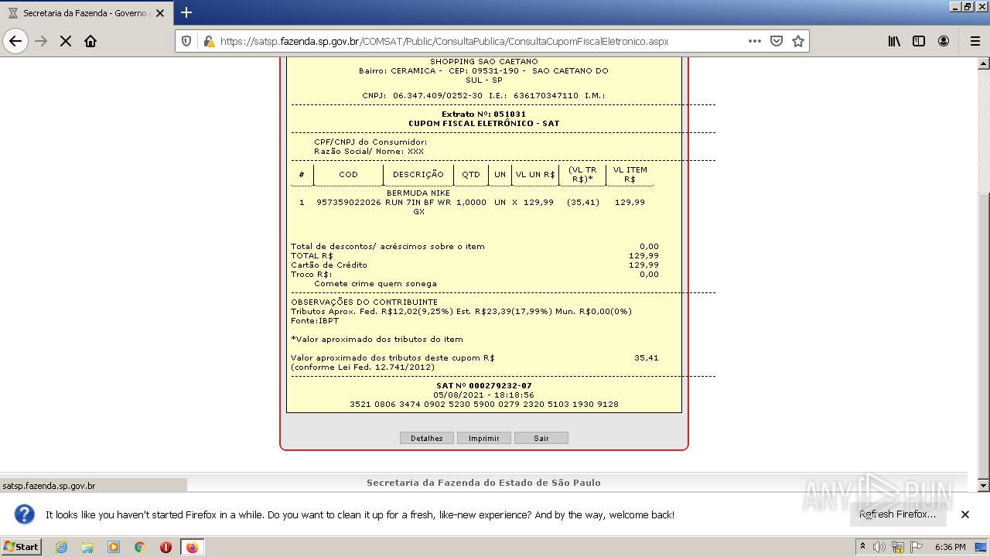View site security padlock information
The width and height of the screenshot is (990, 557).
[208, 41]
